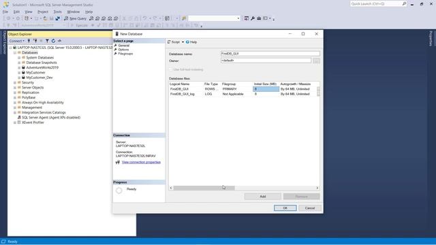Click the Disconnect icon in Object Explorer
Viewport: 436px width, 245px height.
35,41
